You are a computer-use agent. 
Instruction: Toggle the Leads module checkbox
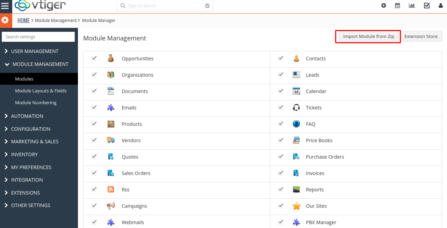point(281,75)
